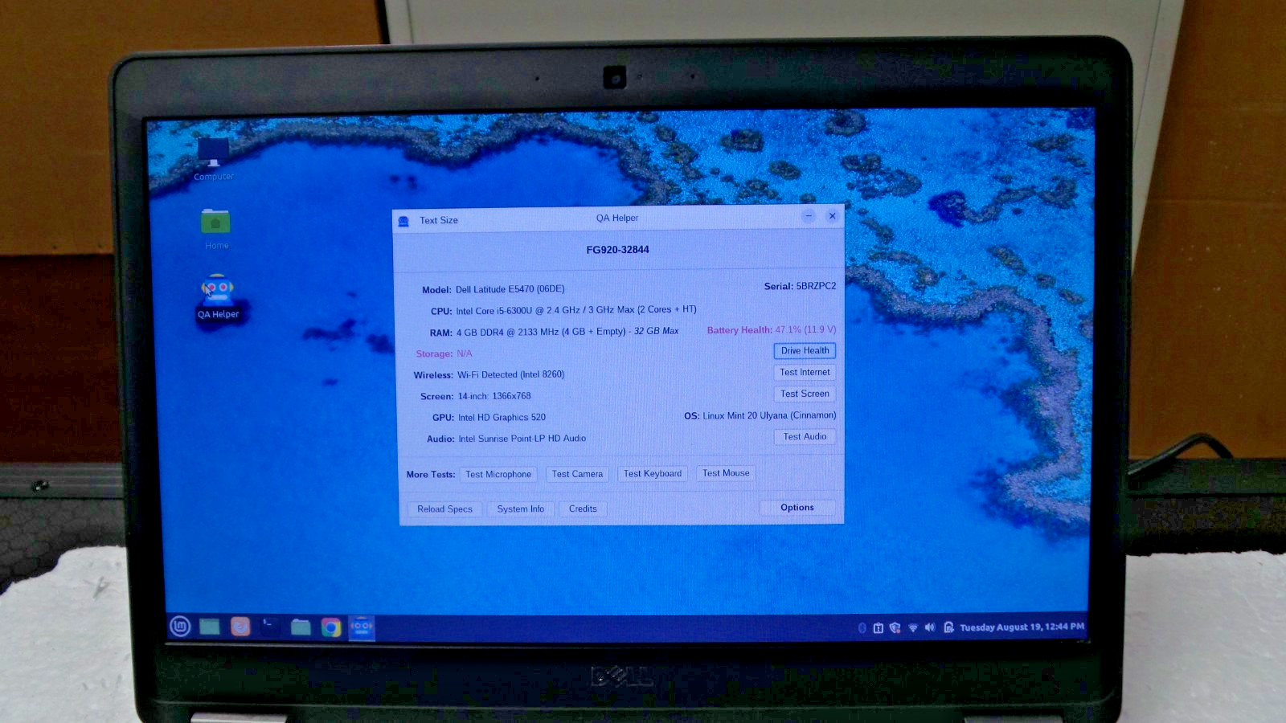Image resolution: width=1286 pixels, height=723 pixels.
Task: Click the Battery Health 47.1% value
Action: pyautogui.click(x=805, y=330)
